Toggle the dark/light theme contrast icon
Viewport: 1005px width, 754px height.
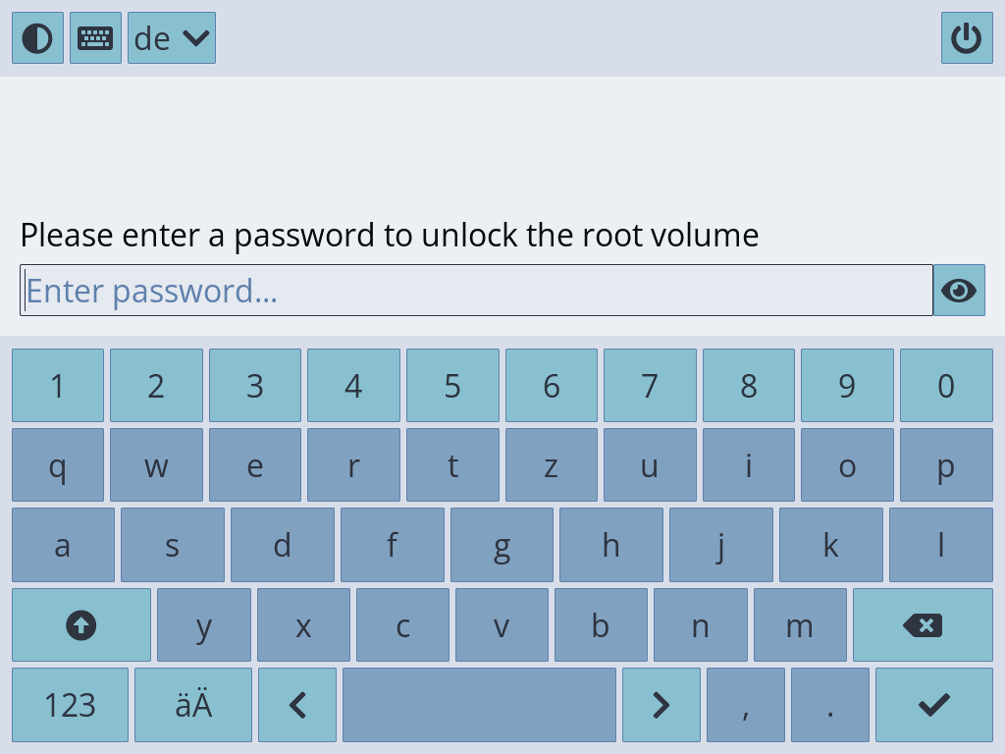37,38
